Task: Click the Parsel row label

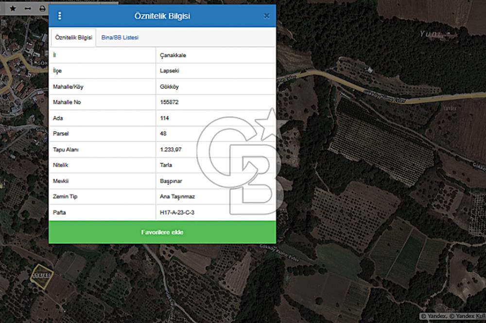Action: click(61, 134)
